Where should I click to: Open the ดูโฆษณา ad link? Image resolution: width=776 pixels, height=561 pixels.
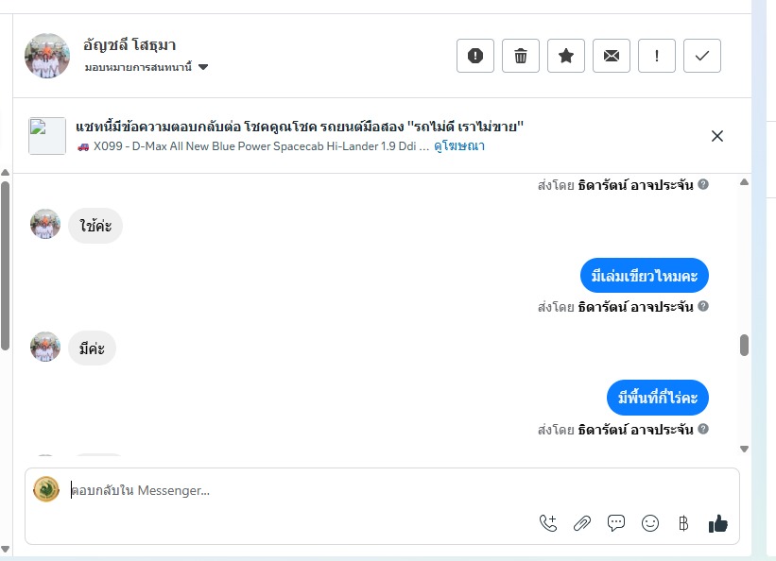(459, 146)
